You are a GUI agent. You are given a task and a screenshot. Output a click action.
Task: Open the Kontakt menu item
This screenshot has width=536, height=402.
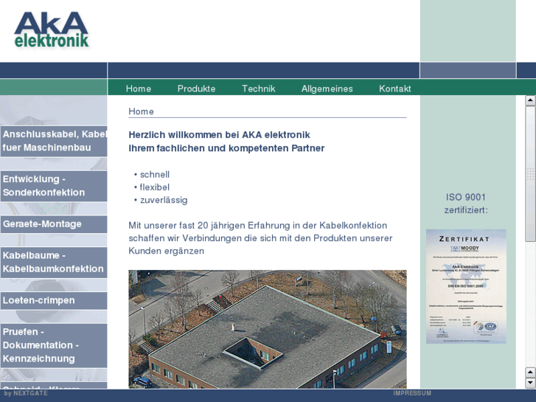coord(395,89)
